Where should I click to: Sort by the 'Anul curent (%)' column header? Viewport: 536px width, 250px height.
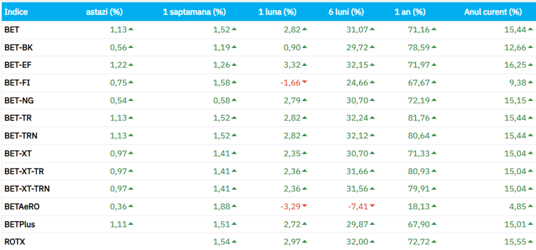tap(493, 12)
